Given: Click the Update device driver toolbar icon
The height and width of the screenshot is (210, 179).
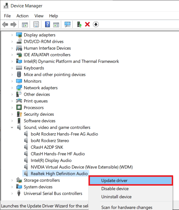Looking at the screenshot, I should pos(79,24).
